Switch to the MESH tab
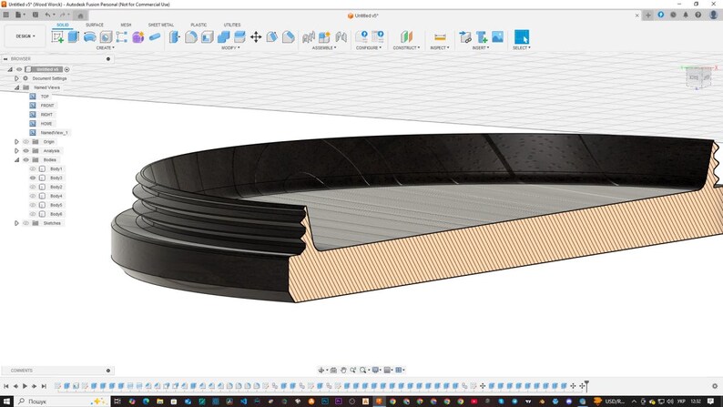This screenshot has height=407, width=723. pyautogui.click(x=126, y=25)
